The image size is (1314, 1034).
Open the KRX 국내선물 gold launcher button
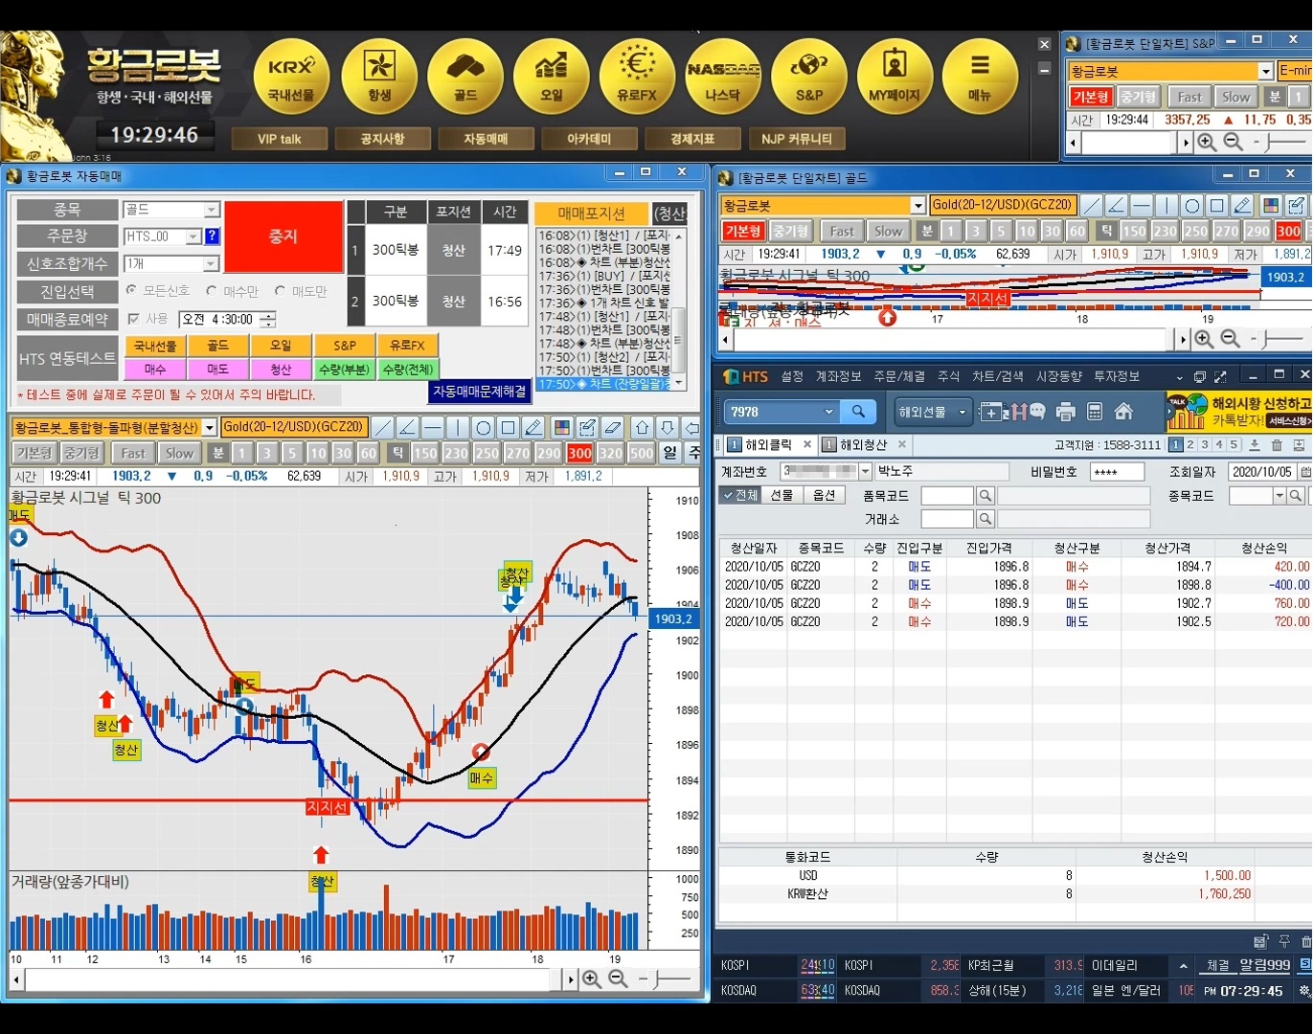pos(291,76)
